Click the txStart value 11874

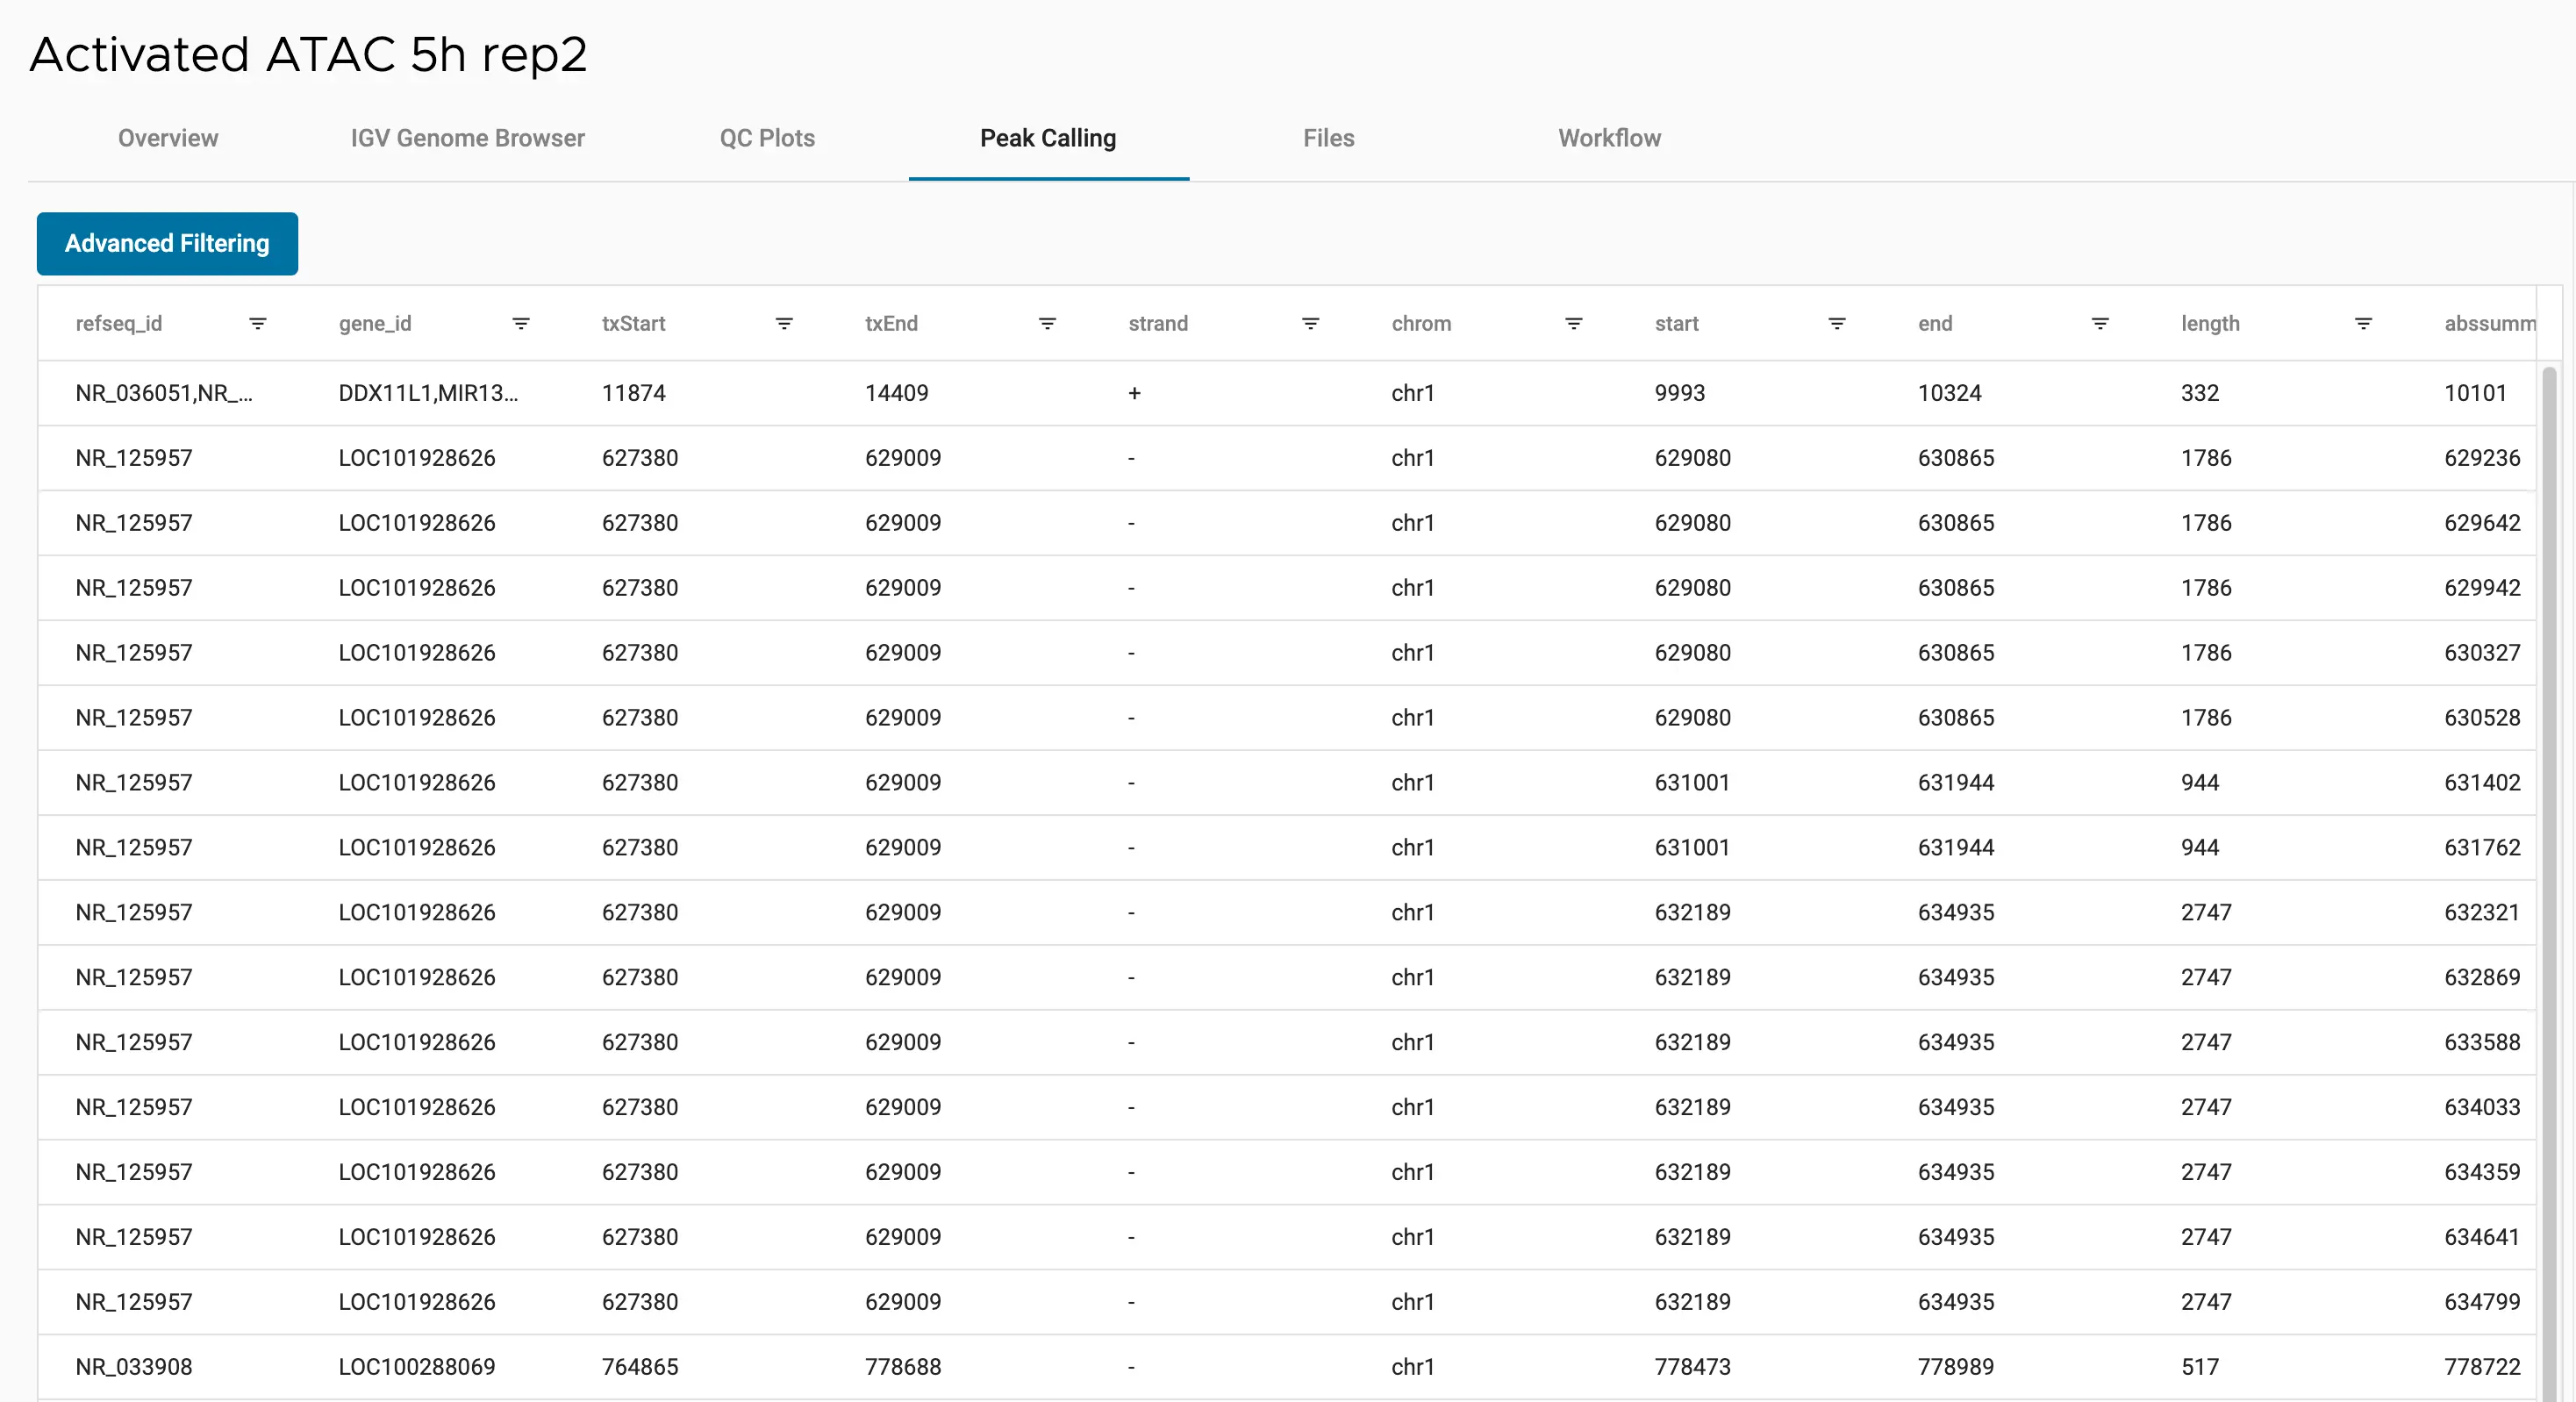(634, 393)
